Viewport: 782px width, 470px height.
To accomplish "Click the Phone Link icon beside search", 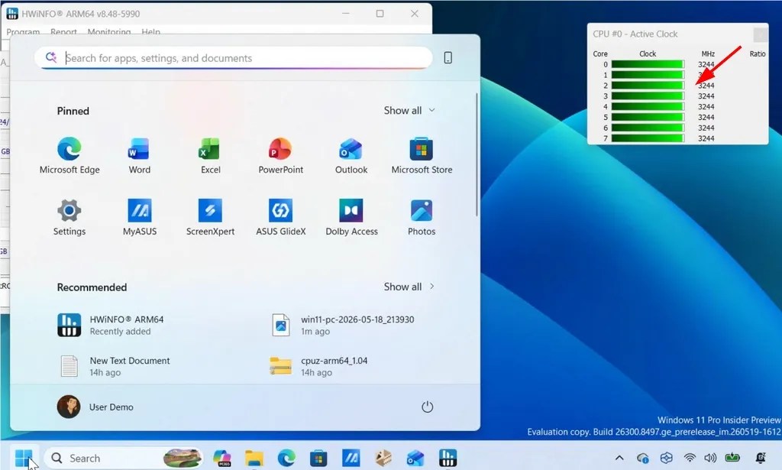I will 448,58.
